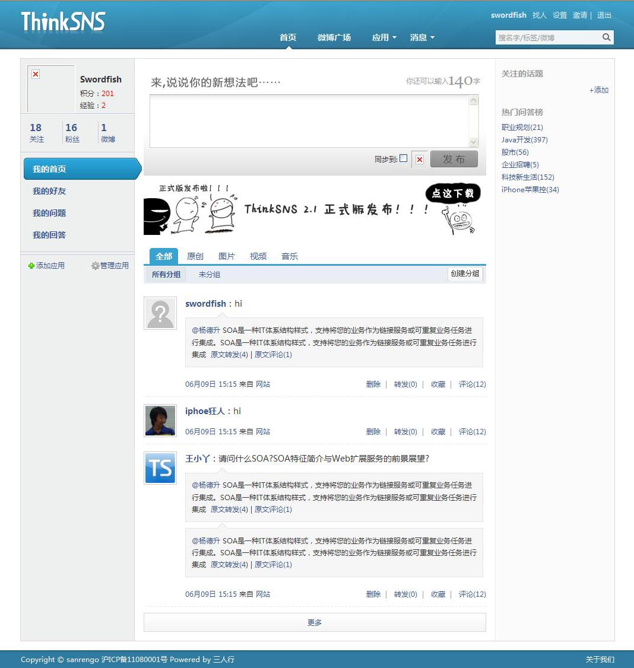Click 转发(0) on the swordfish post
634x668 pixels.
(x=405, y=384)
